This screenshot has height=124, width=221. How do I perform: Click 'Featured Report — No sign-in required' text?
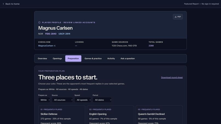(x=202, y=4)
